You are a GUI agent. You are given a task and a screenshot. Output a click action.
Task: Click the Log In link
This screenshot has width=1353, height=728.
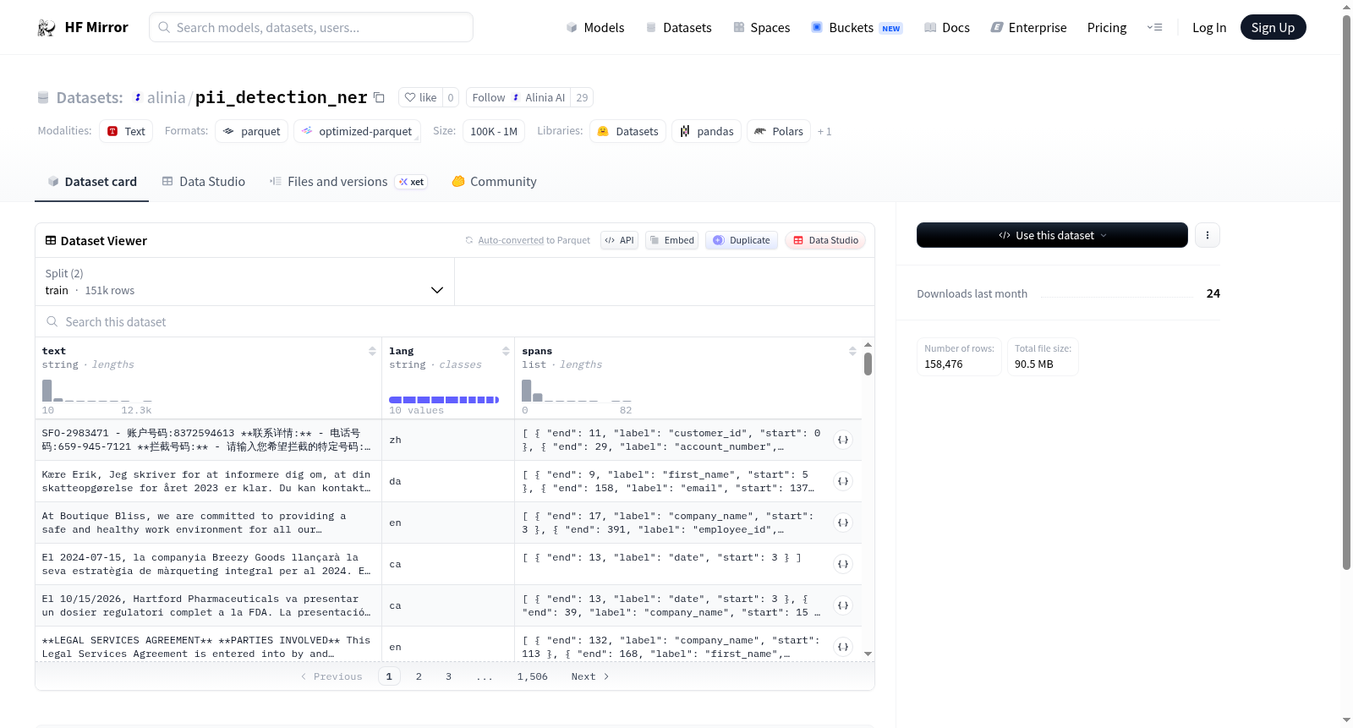pos(1209,27)
